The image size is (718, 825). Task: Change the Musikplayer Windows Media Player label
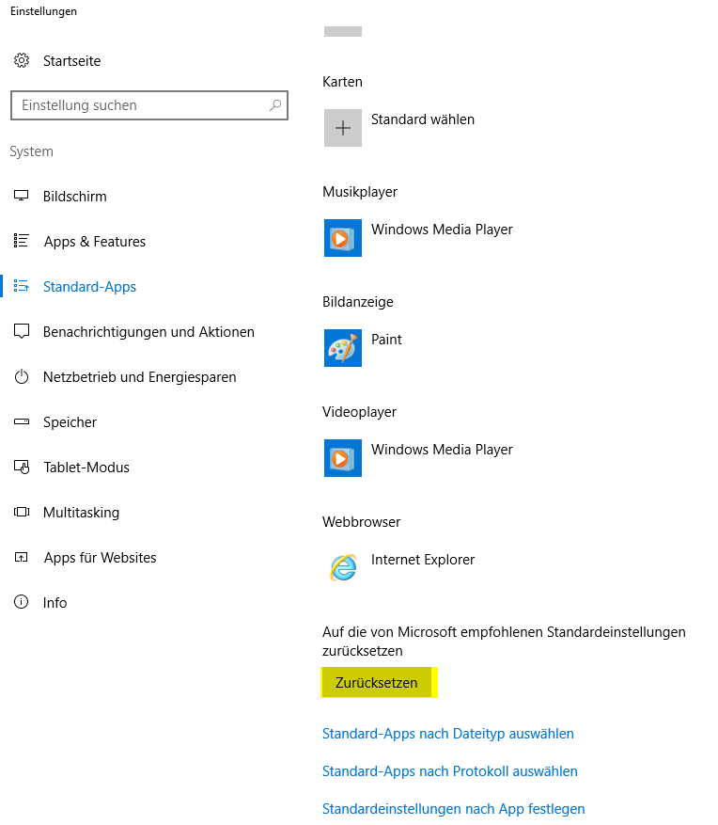[442, 230]
